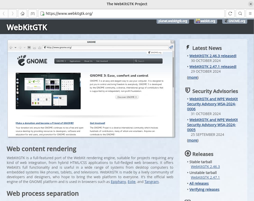Click (more) under Latest News
The image size is (254, 201).
click(x=193, y=77)
